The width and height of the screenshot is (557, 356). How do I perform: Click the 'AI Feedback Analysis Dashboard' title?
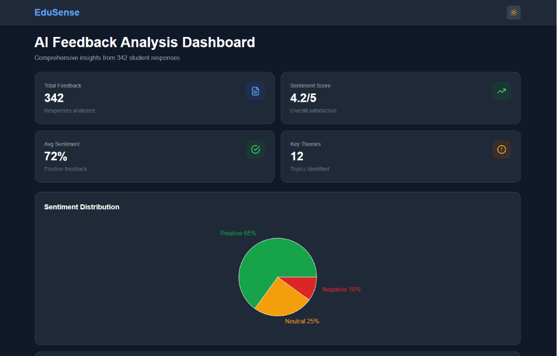[145, 42]
